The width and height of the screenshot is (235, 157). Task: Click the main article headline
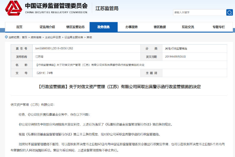point(119,87)
